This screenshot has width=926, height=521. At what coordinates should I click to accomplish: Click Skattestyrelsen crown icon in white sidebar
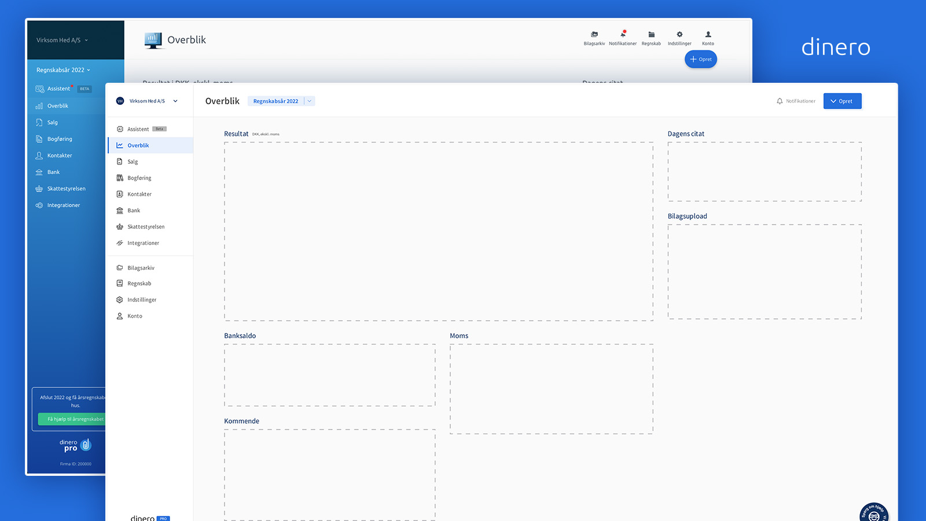coord(120,226)
